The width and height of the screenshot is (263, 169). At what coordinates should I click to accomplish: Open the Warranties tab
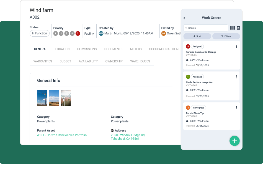coord(43,61)
